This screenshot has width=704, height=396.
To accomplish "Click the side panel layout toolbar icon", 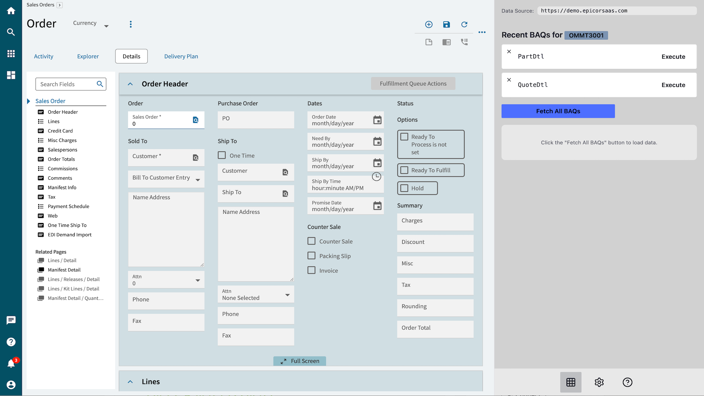I will point(446,42).
